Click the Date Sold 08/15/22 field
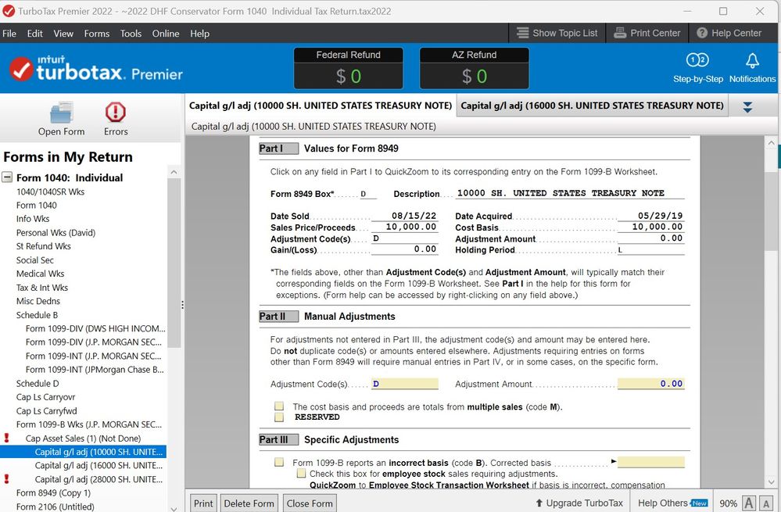Image resolution: width=781 pixels, height=512 pixels. click(404, 216)
